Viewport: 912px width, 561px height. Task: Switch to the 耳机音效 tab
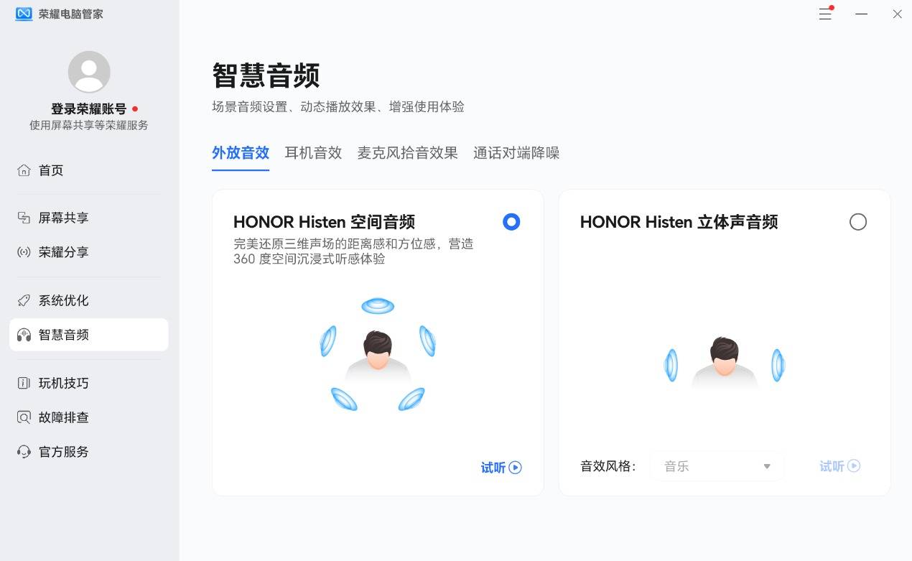[x=313, y=153]
